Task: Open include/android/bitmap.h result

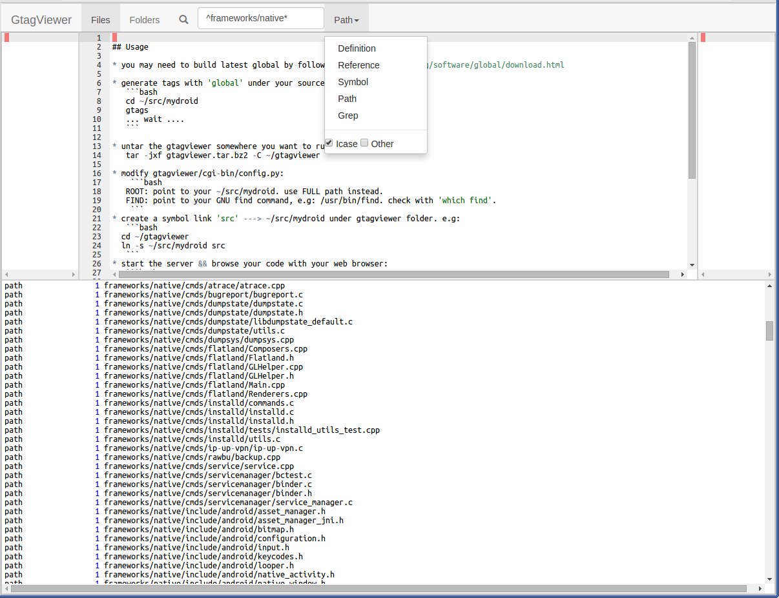Action: click(x=199, y=529)
